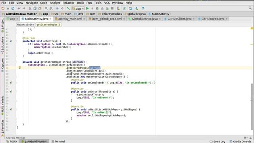
Task: Click the yellow inspection status indicator at top right
Action: point(252,28)
